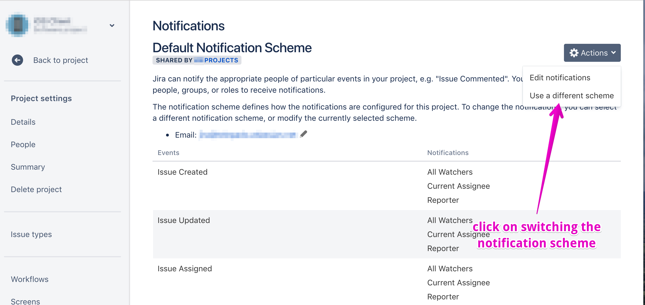This screenshot has width=645, height=305.
Task: Click the blurred notification email address
Action: tap(248, 135)
